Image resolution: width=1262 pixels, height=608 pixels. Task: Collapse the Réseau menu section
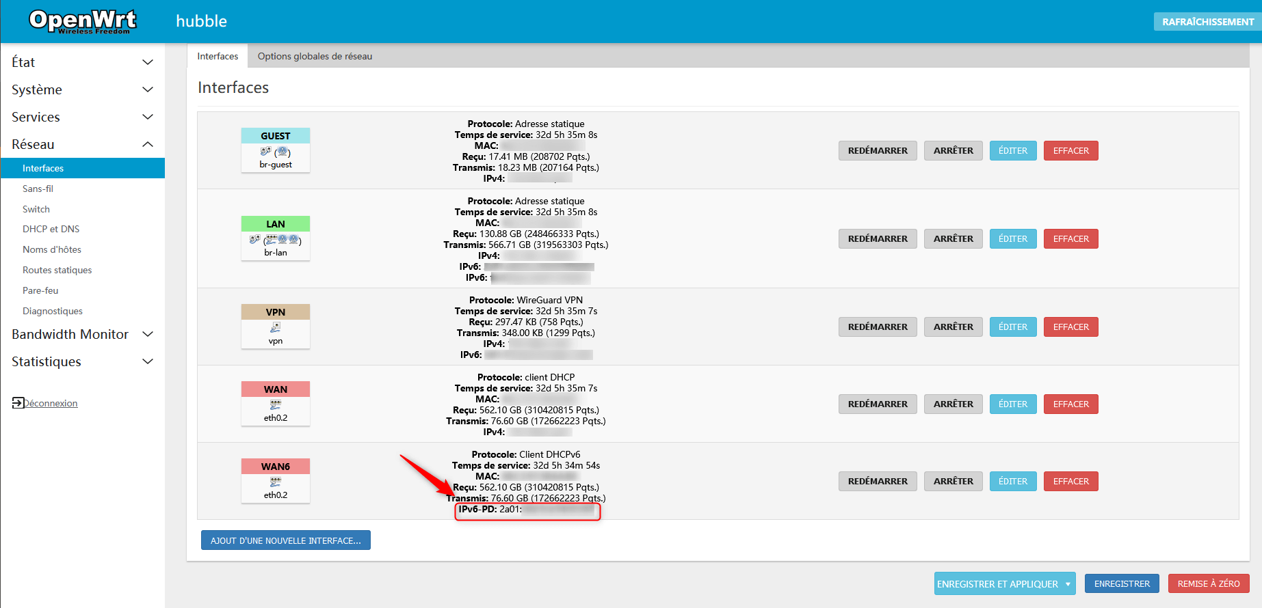147,144
